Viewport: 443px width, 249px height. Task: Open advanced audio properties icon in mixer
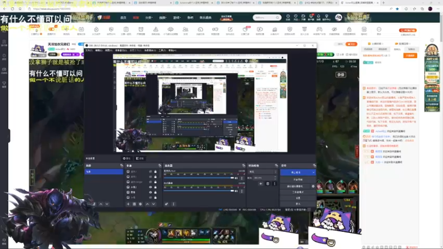click(x=167, y=204)
